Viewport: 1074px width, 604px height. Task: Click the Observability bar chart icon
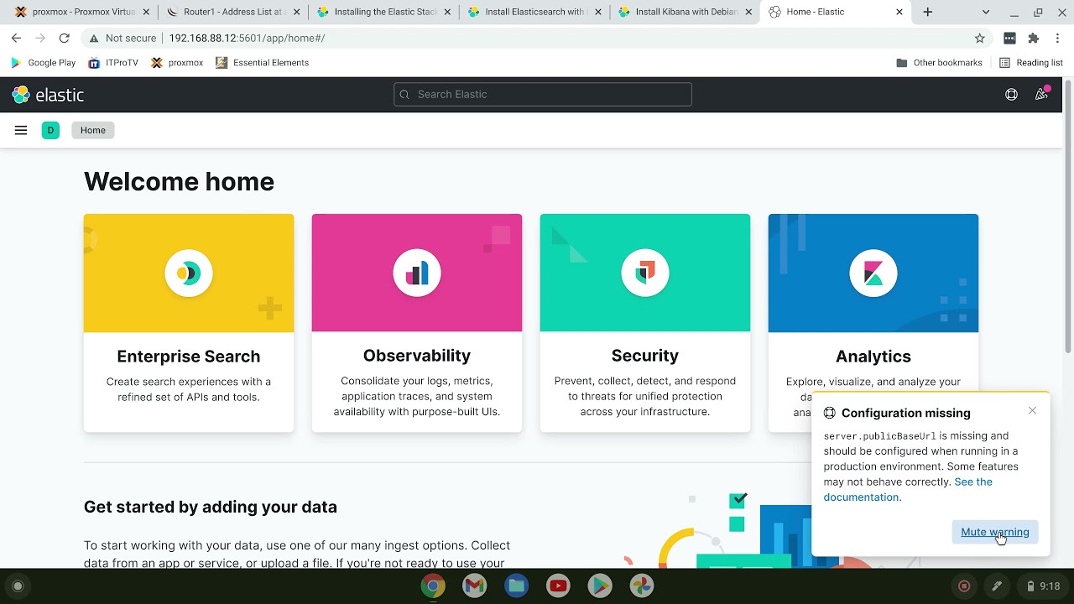(417, 273)
